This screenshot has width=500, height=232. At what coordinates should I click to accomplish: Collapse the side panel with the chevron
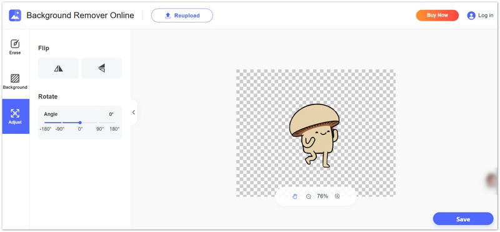(134, 113)
